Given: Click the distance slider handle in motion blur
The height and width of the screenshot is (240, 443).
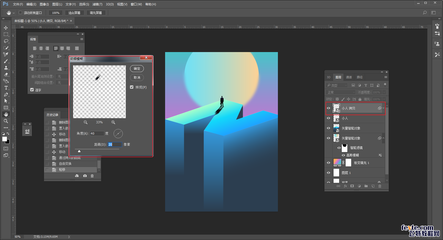Looking at the screenshot, I should click(79, 151).
